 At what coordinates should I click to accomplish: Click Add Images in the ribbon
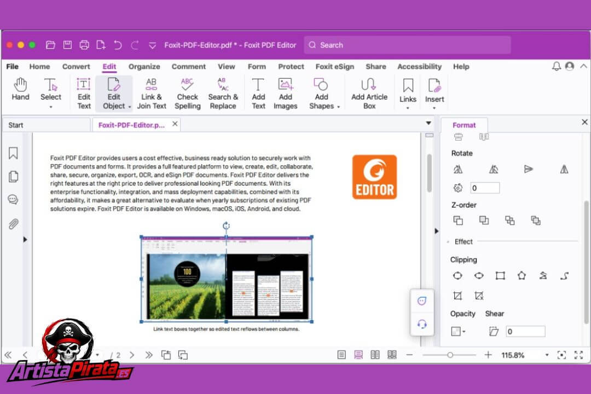click(285, 94)
